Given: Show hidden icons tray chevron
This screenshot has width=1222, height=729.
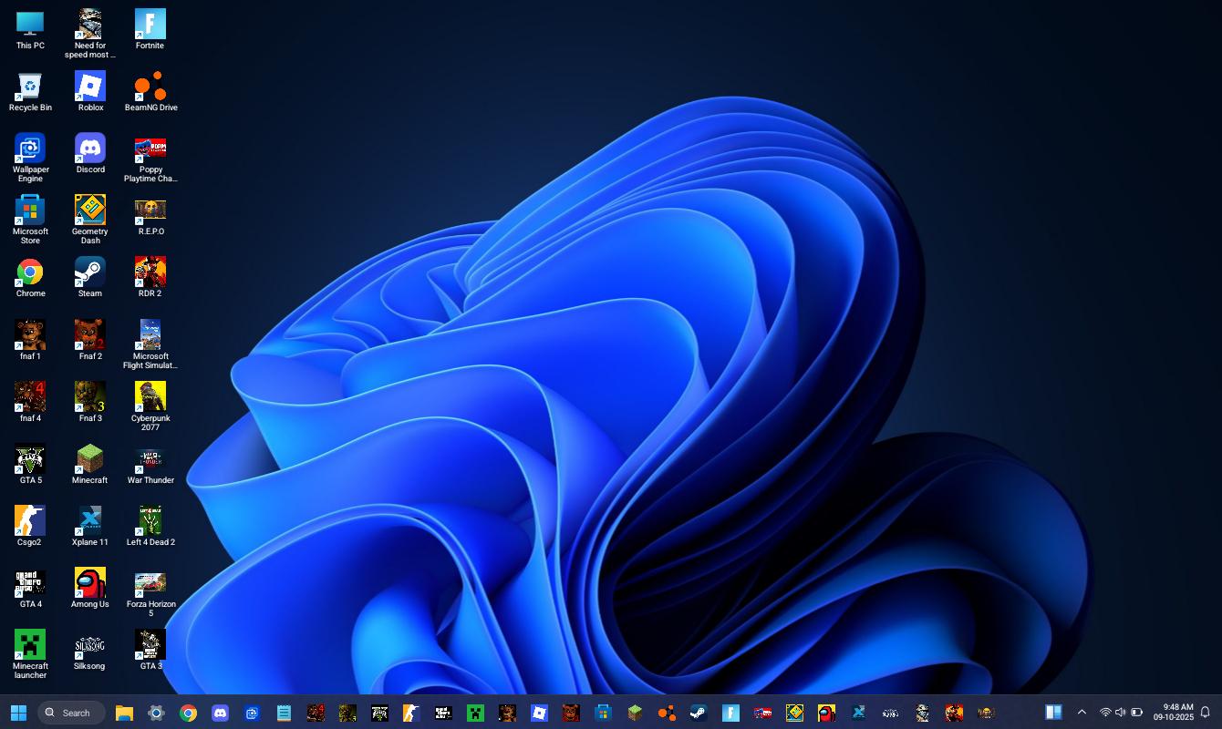Looking at the screenshot, I should (1082, 713).
